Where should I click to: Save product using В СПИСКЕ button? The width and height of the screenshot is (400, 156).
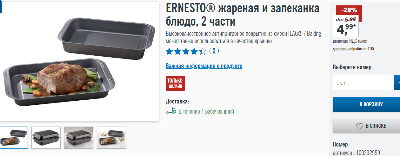click(x=366, y=126)
